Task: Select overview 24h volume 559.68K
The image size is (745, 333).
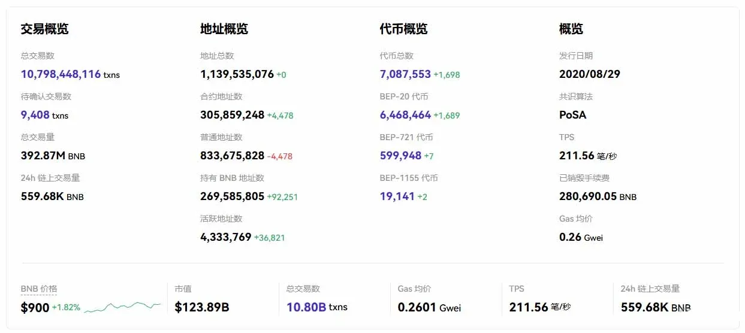Action: point(42,196)
